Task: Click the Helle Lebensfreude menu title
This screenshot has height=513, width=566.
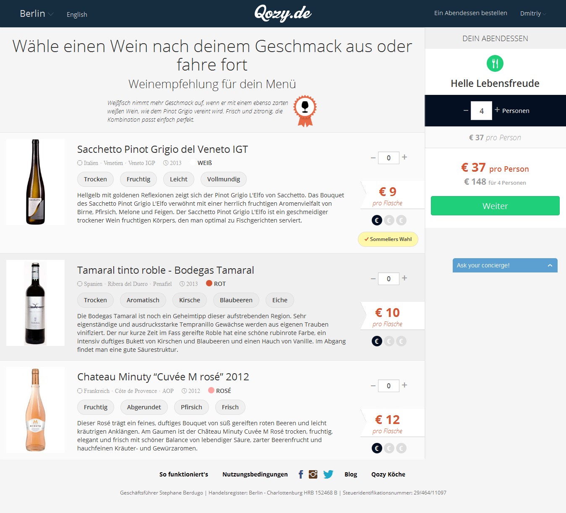Action: pos(495,83)
